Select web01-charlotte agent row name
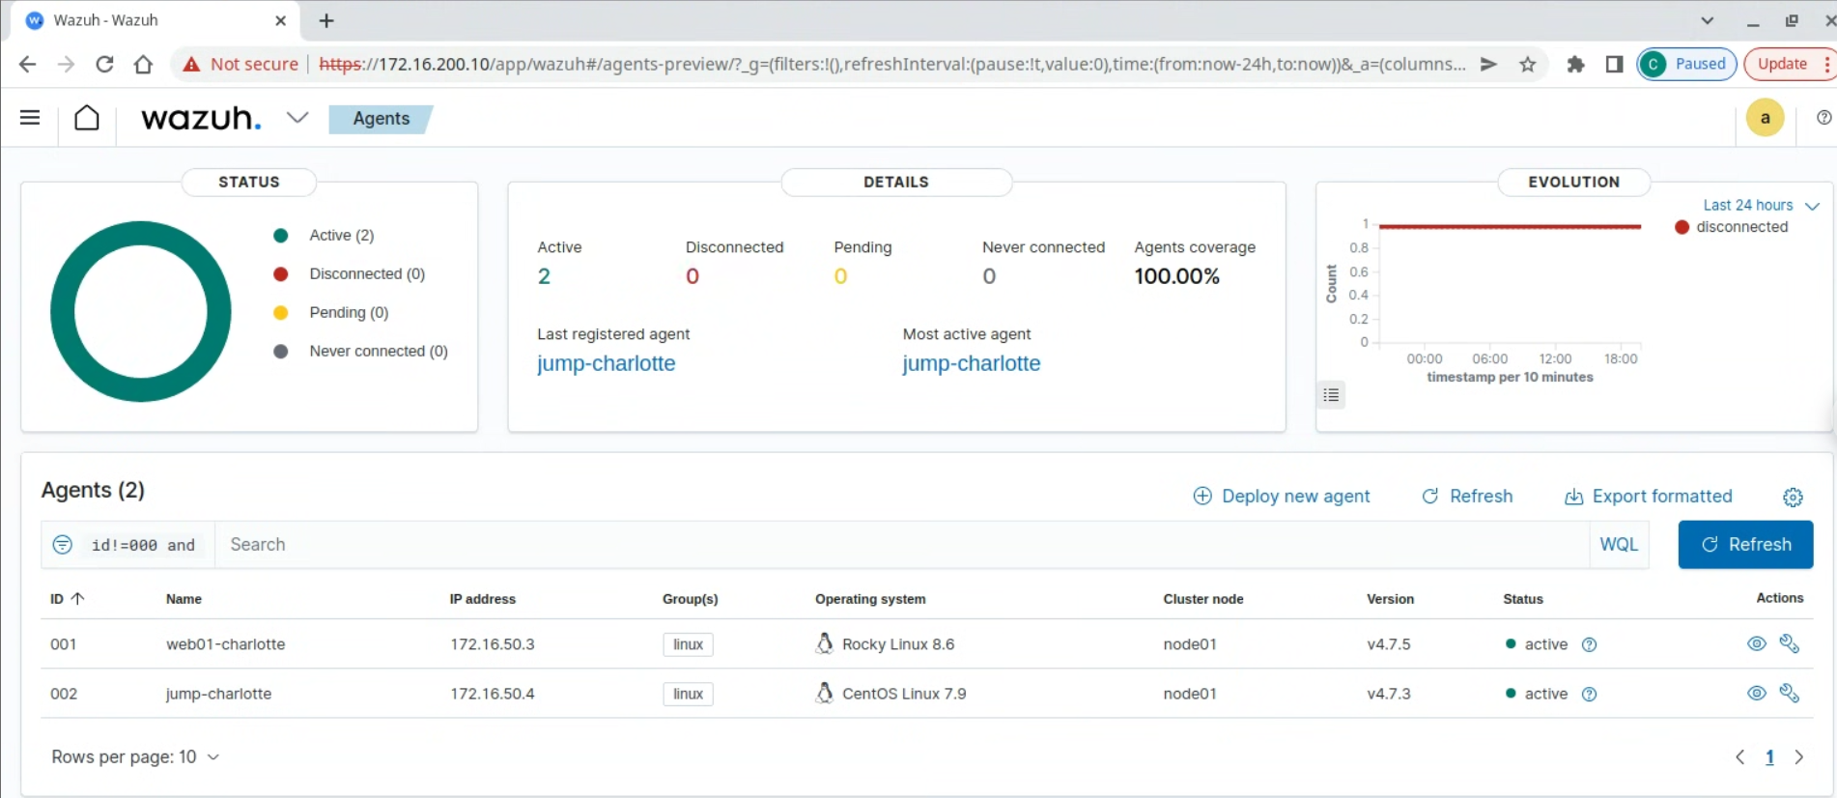Image resolution: width=1837 pixels, height=798 pixels. tap(225, 644)
